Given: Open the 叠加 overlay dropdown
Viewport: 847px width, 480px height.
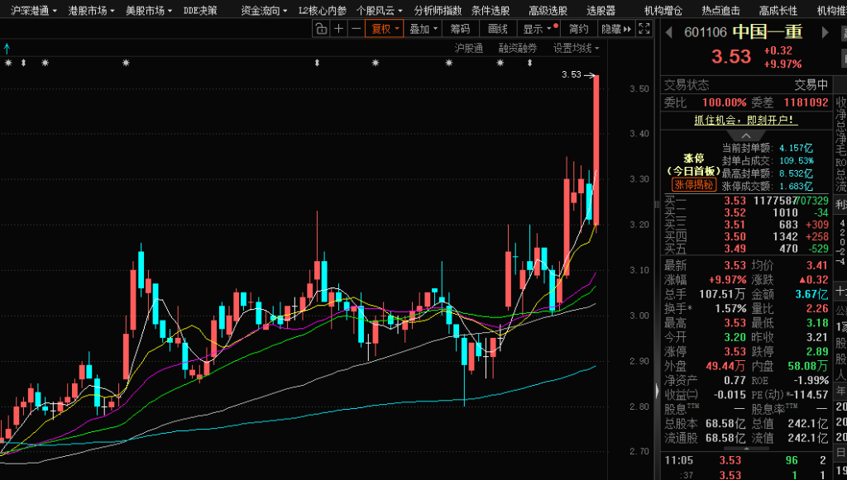Looking at the screenshot, I should 423,29.
